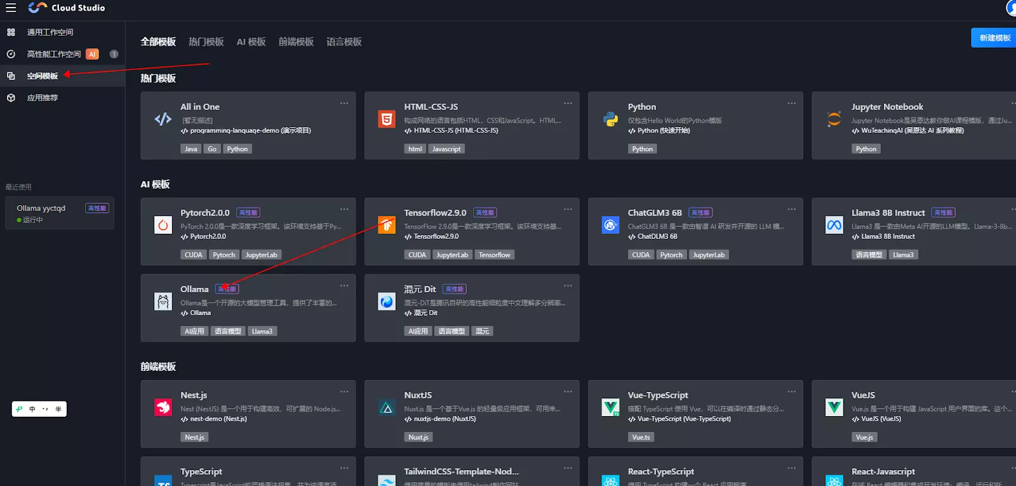Open more options on All in One card
Screen dimensions: 1016x486
[344, 103]
